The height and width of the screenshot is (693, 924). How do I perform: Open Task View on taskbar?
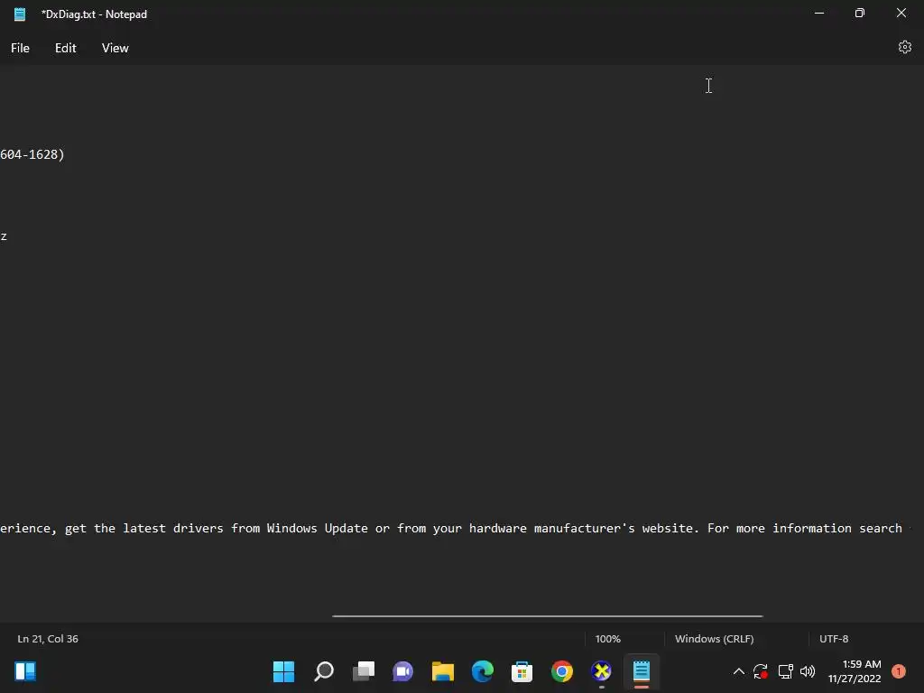(363, 671)
